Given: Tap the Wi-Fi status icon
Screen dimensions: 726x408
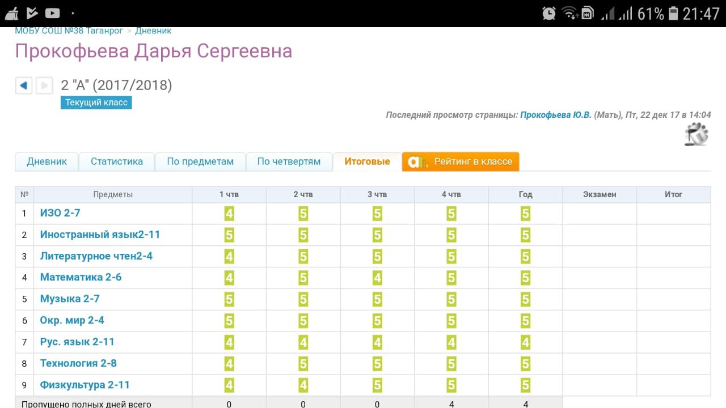Looking at the screenshot, I should tap(569, 13).
